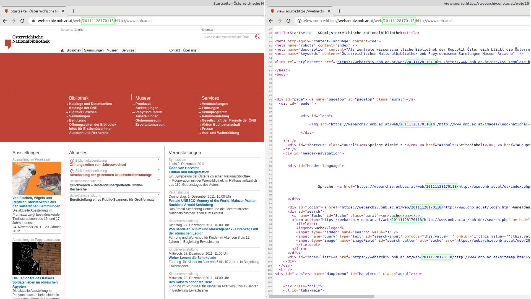Expand the Public-Scanners news item arrow
The height and width of the screenshot is (299, 531).
[x=159, y=194]
